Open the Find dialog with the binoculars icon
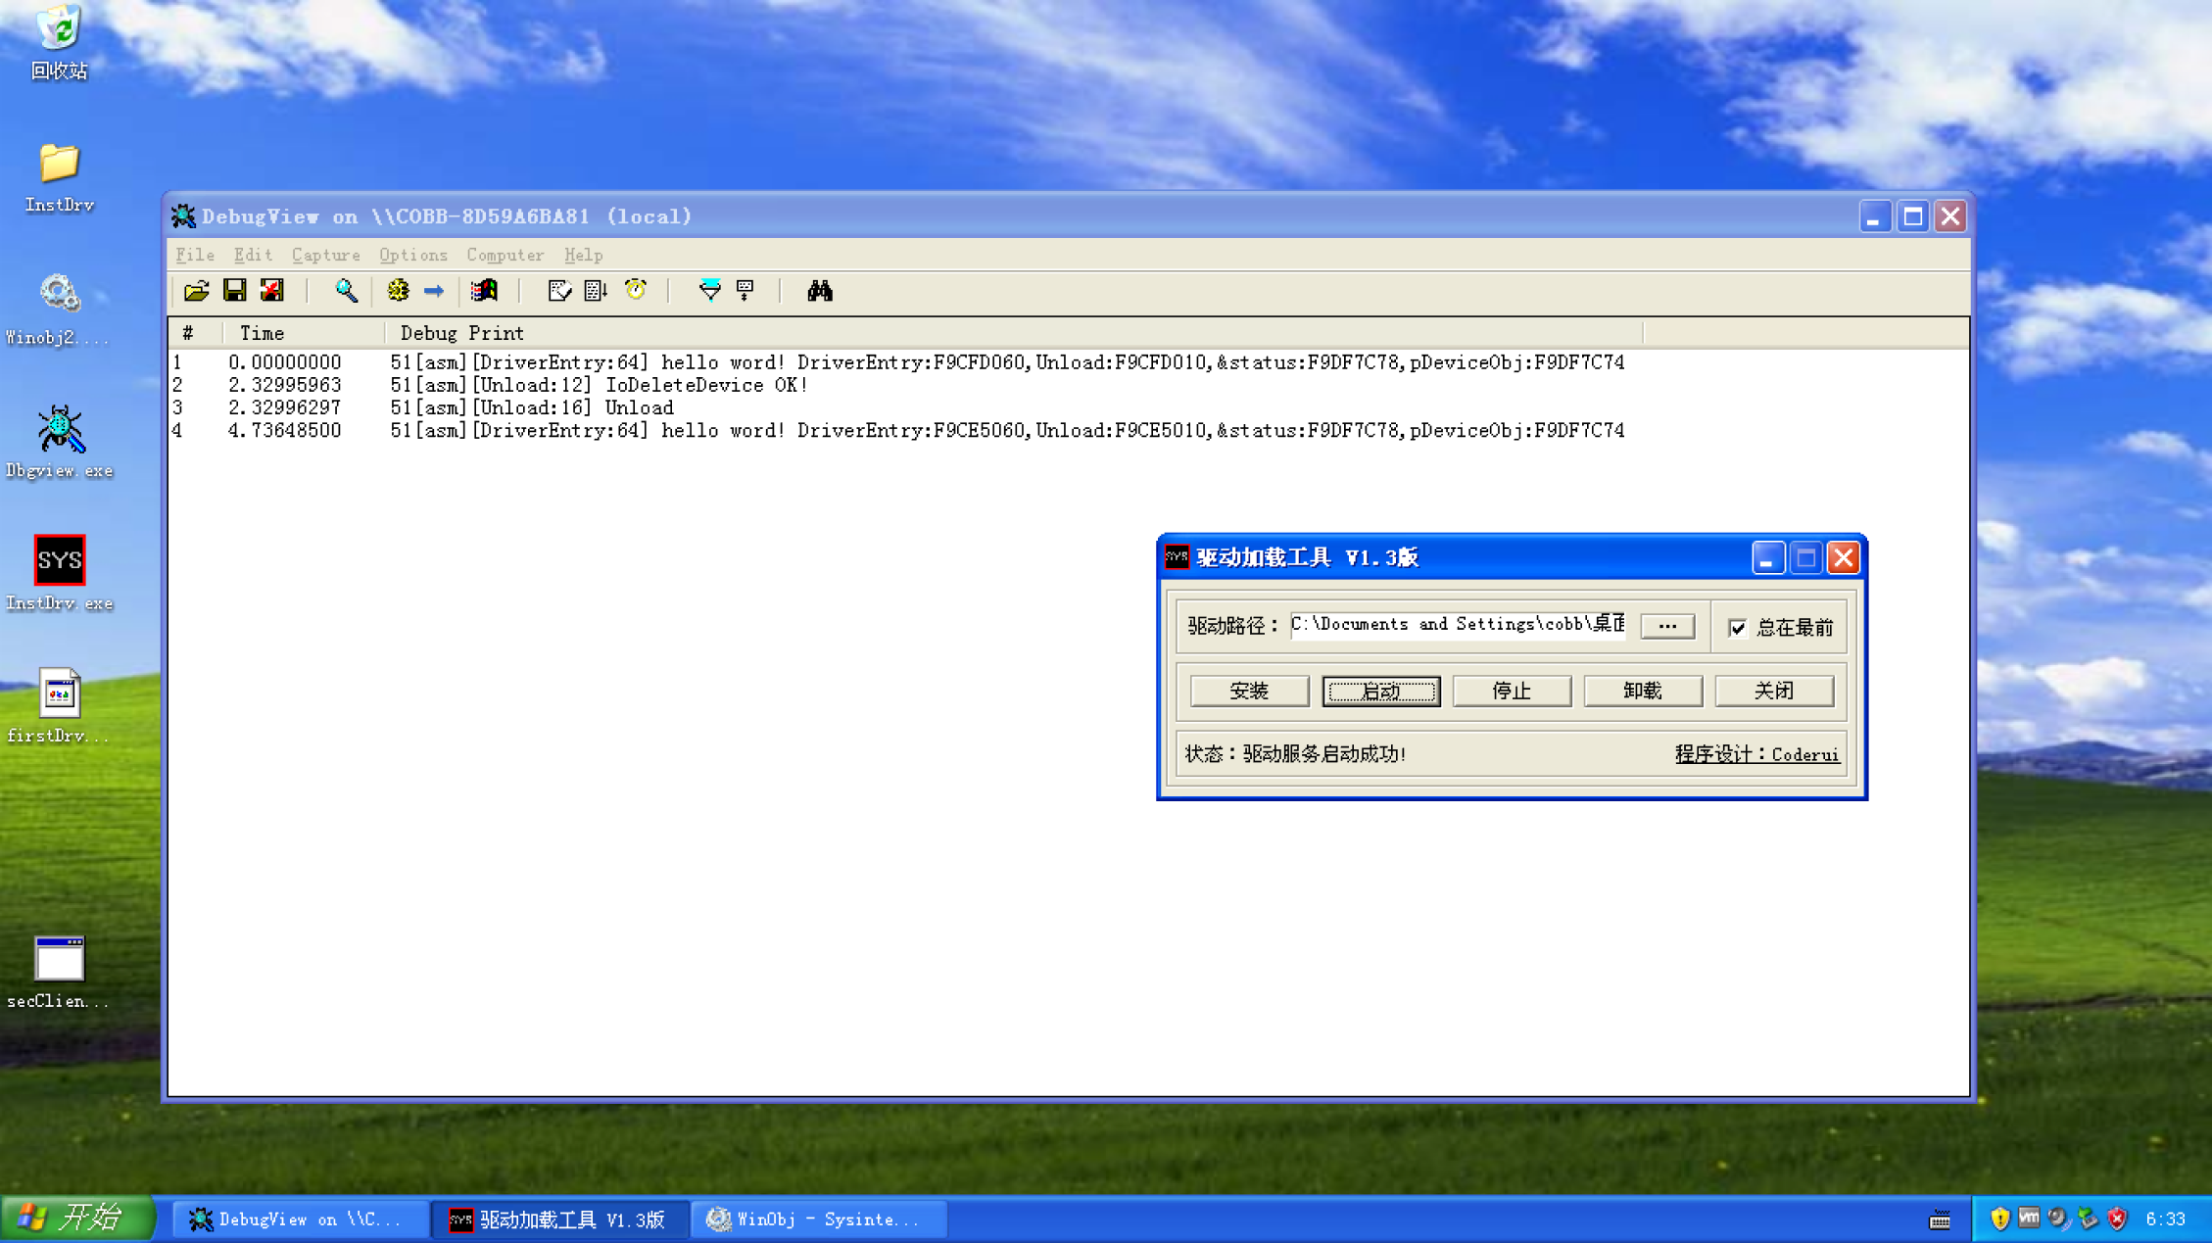 [821, 291]
